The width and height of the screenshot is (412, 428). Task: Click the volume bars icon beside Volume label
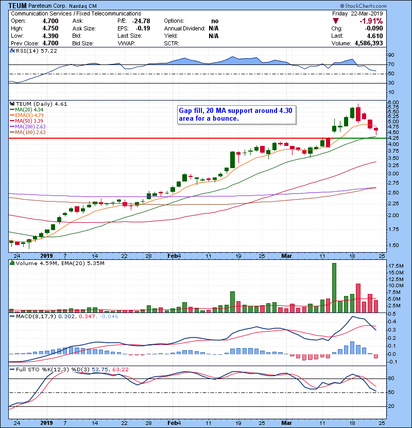click(x=12, y=263)
